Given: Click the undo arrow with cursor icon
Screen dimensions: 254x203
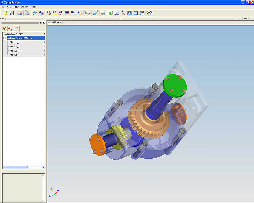Looking at the screenshot, I should point(49,13).
